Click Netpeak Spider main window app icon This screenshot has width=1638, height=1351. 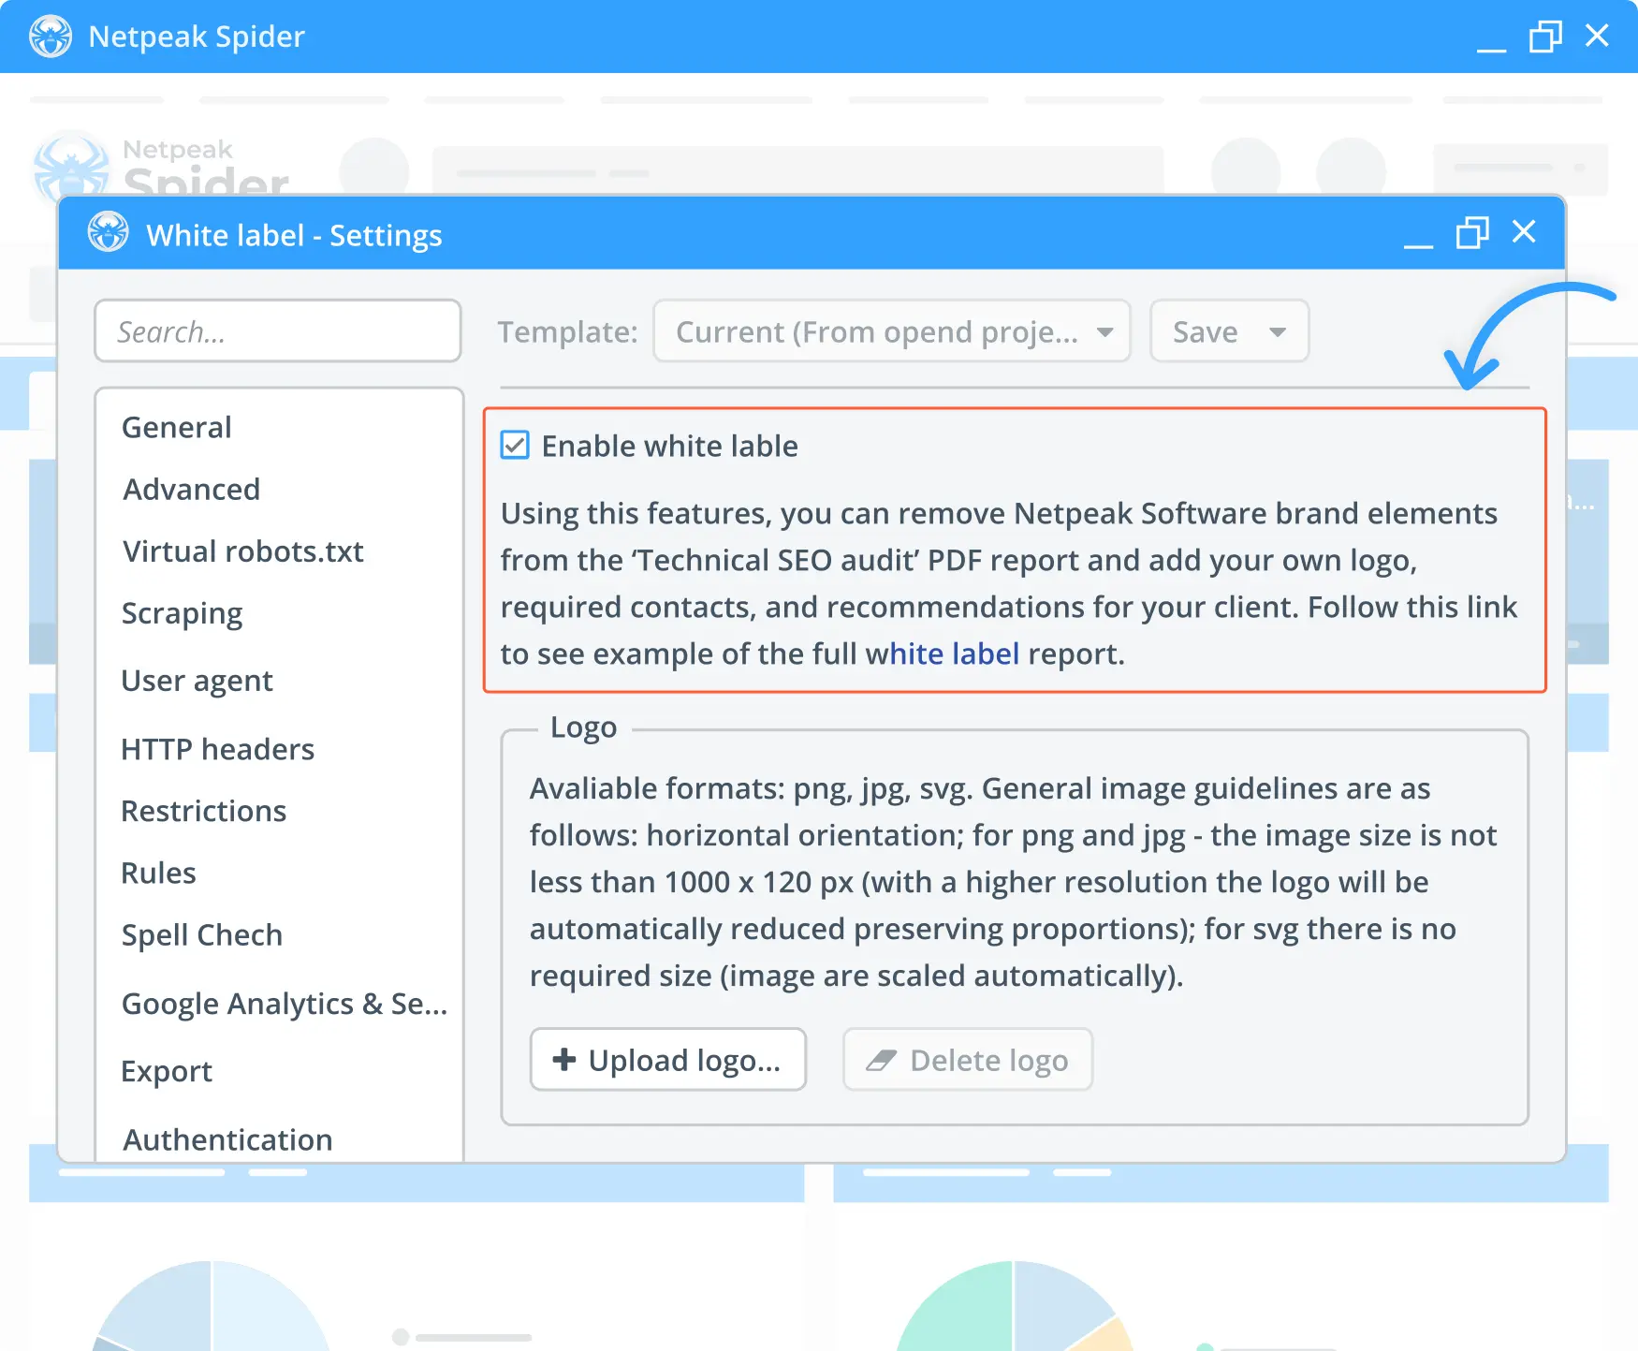[x=51, y=37]
